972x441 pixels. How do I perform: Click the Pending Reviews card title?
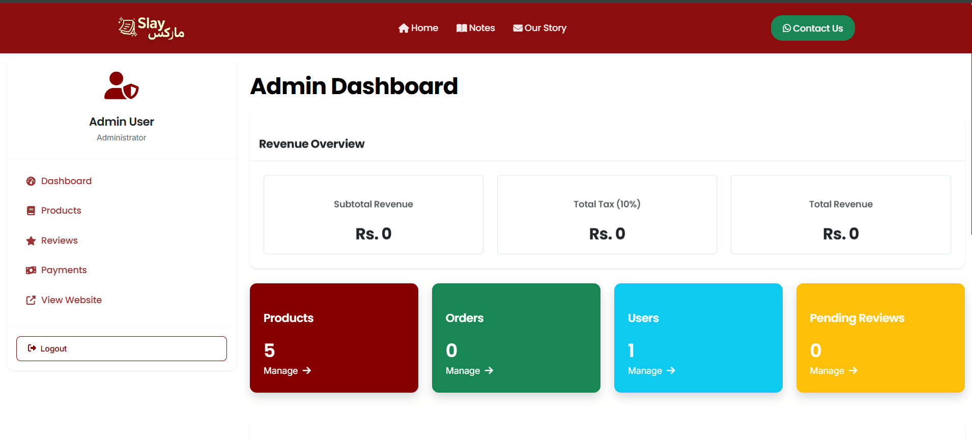coord(857,318)
